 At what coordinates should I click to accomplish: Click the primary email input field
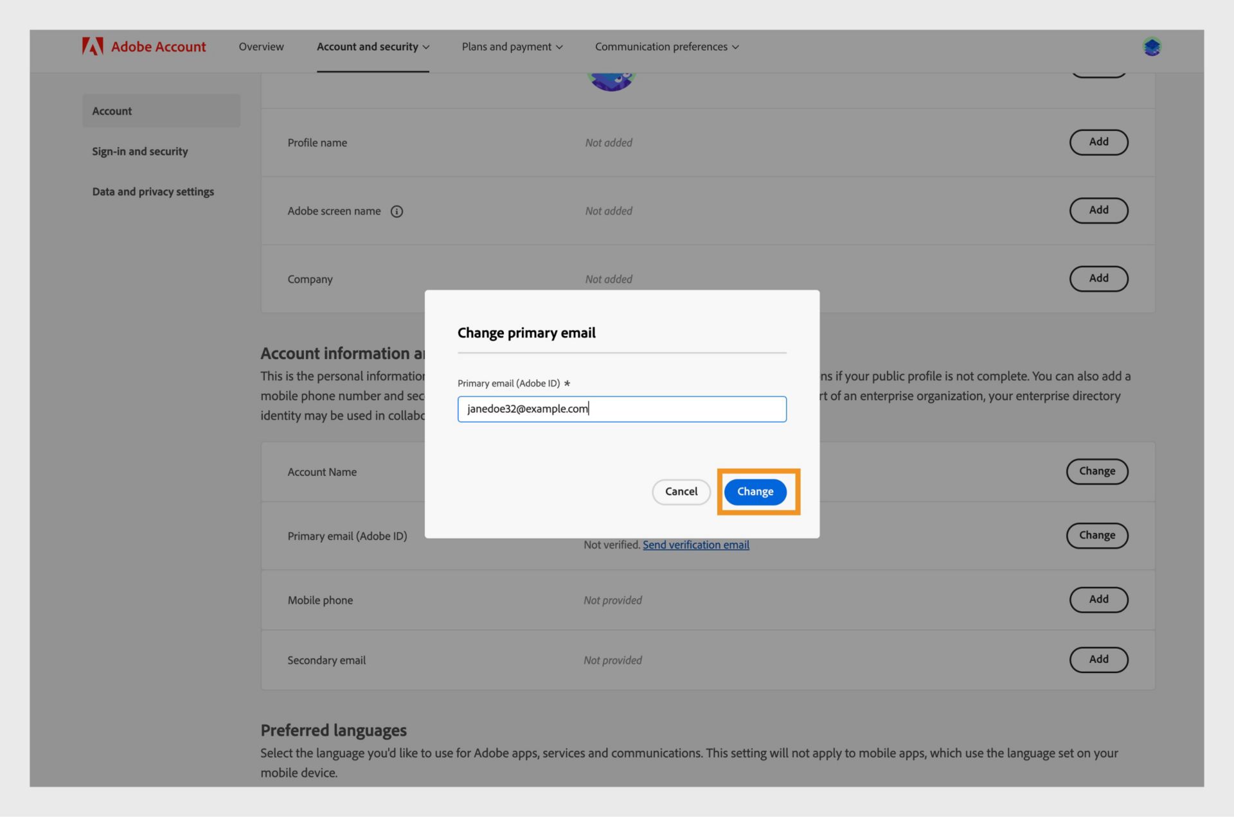(x=622, y=409)
